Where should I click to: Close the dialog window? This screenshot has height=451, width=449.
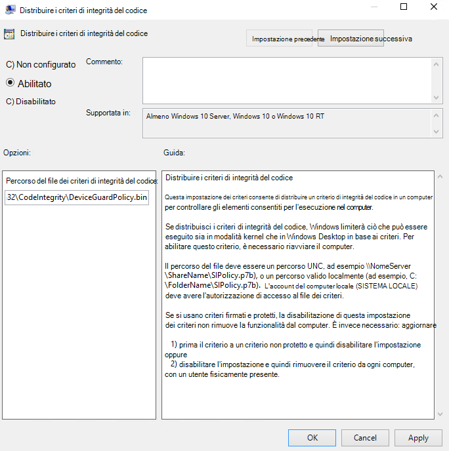click(434, 7)
